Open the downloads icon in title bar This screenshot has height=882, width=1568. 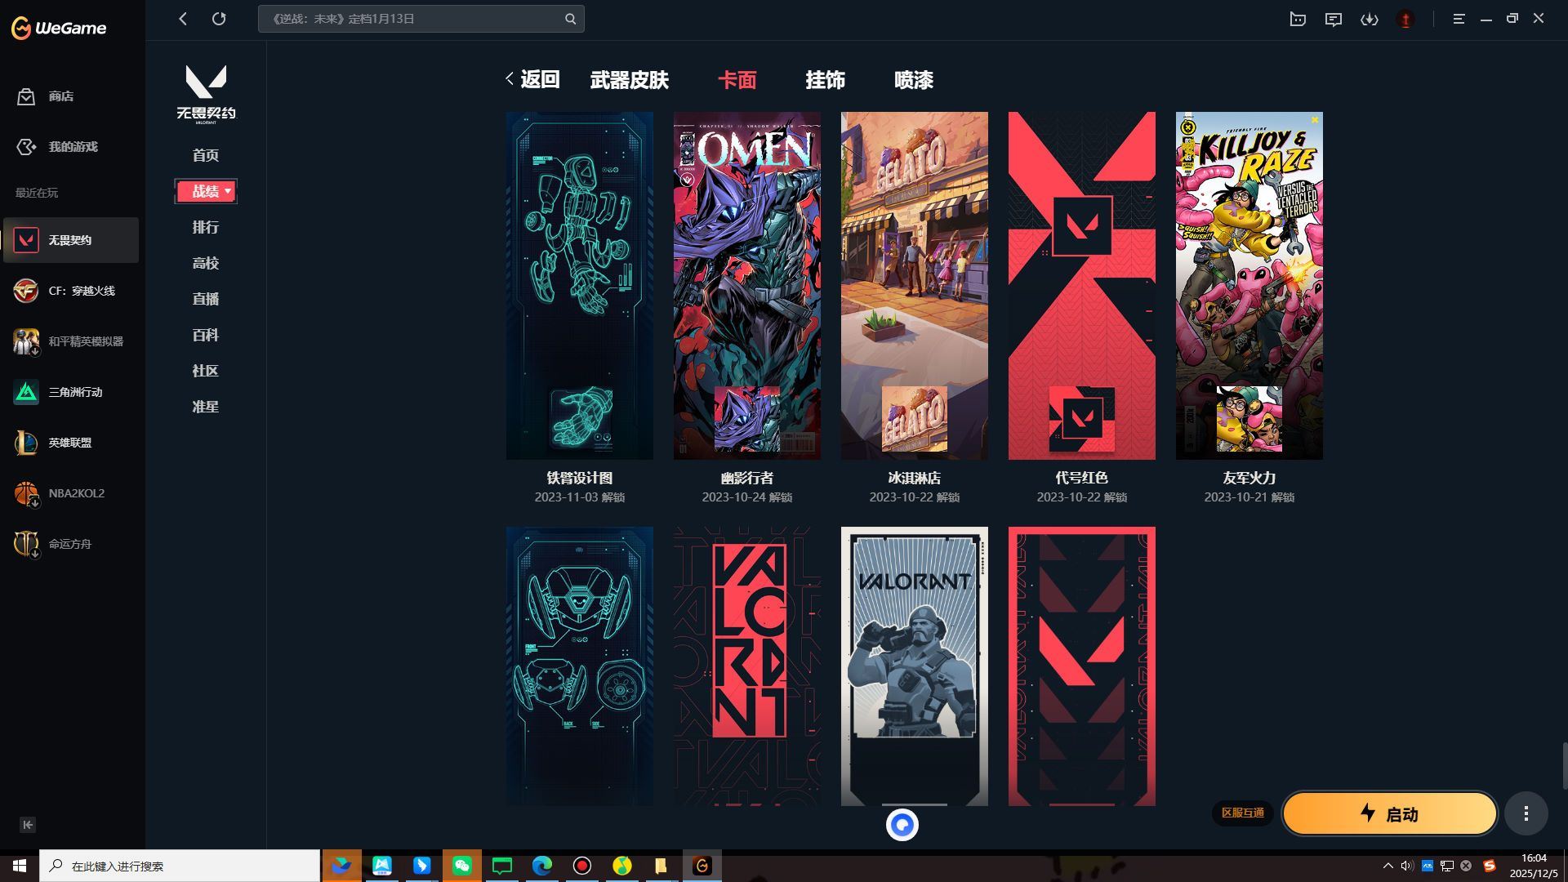1370,19
